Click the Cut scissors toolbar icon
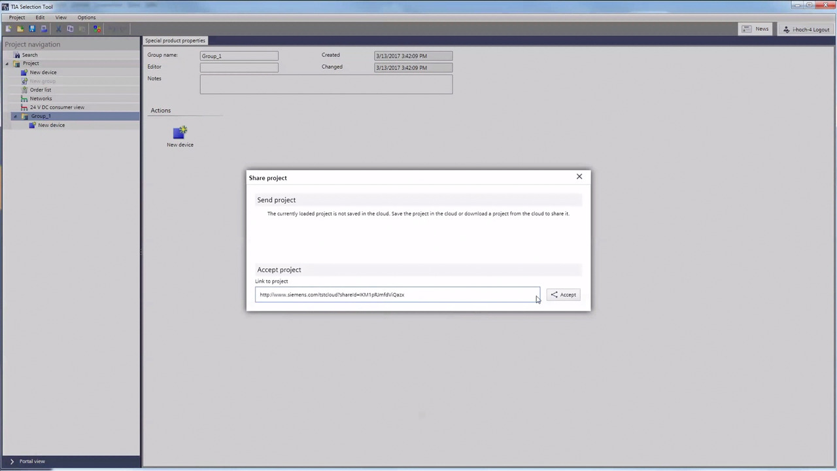 [58, 29]
